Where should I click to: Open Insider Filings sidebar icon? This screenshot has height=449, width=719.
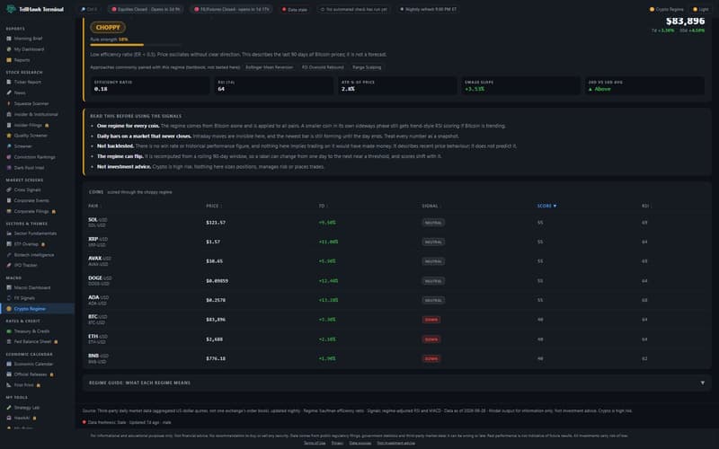(x=9, y=125)
